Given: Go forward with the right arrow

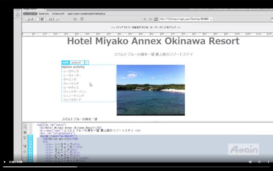Looking at the screenshot, I should tap(150, 19).
